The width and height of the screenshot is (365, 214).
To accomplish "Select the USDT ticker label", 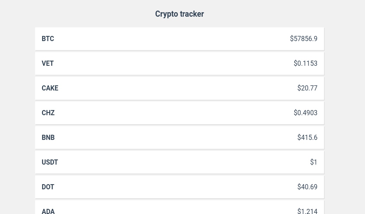I will click(x=50, y=162).
